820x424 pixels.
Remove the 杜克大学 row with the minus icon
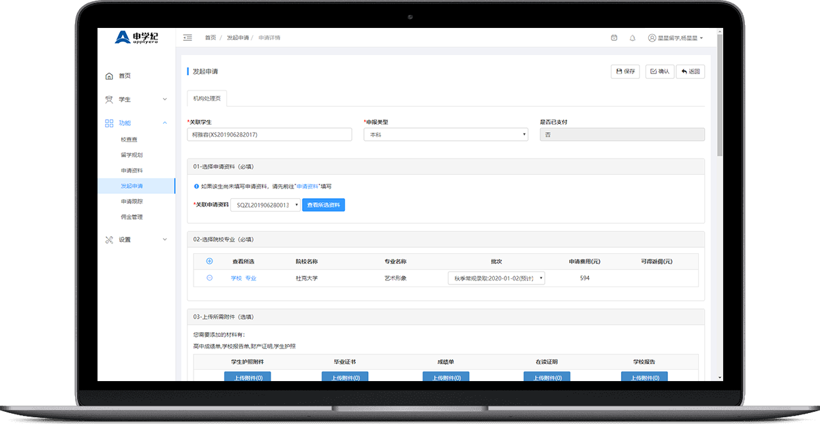click(209, 278)
